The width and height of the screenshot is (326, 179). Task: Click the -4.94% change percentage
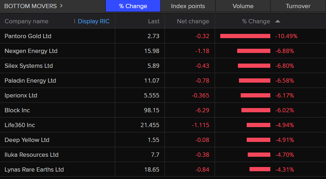(285, 125)
